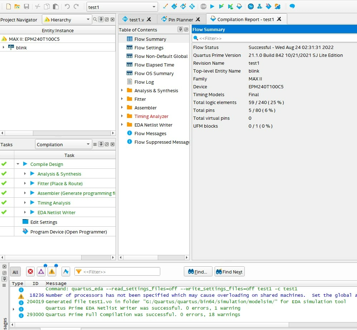The height and width of the screenshot is (330, 357).
Task: Open Flow Settings report
Action: (x=149, y=48)
